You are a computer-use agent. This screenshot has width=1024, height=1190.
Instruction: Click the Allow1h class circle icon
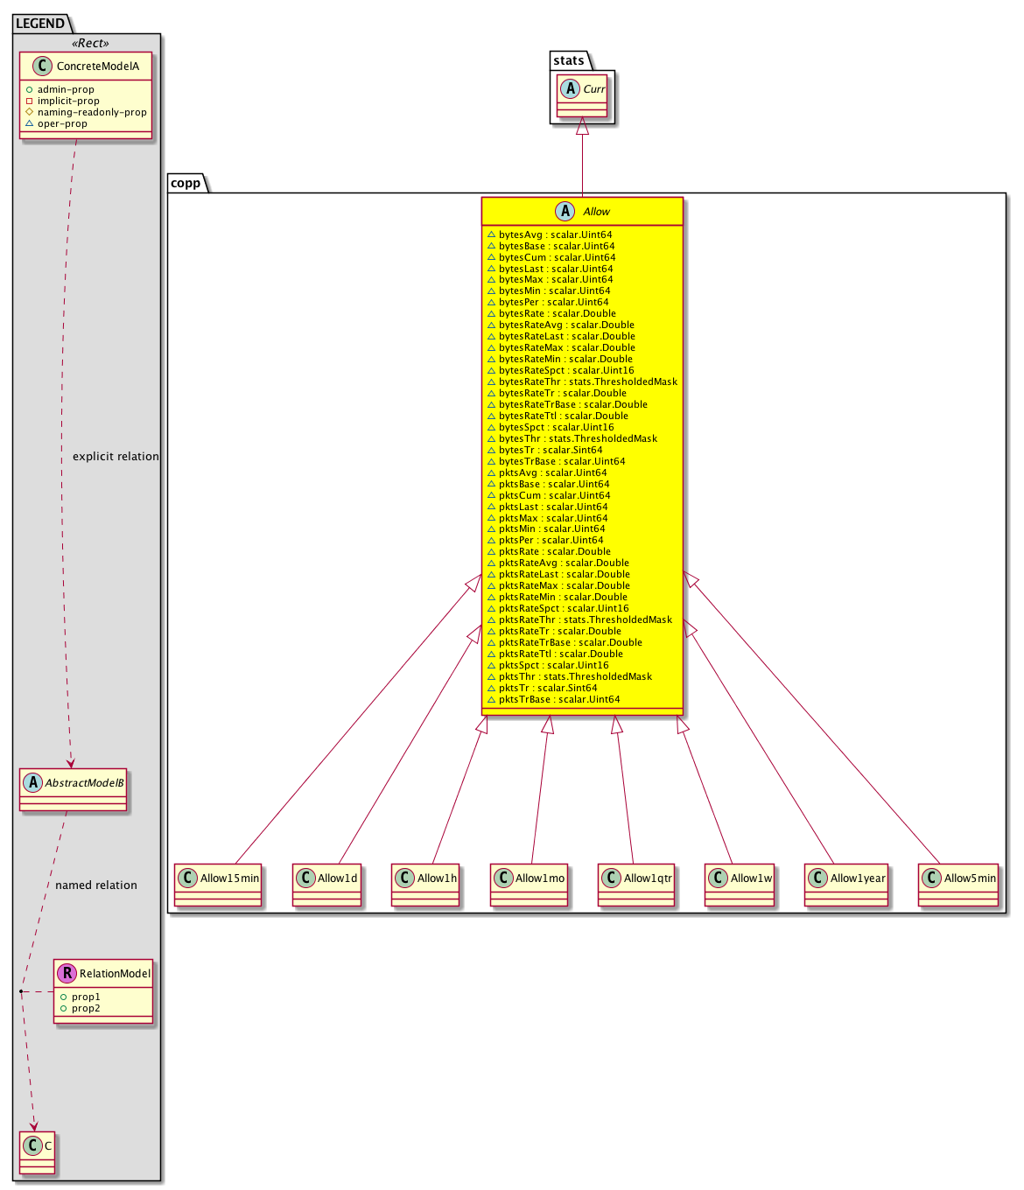(404, 878)
